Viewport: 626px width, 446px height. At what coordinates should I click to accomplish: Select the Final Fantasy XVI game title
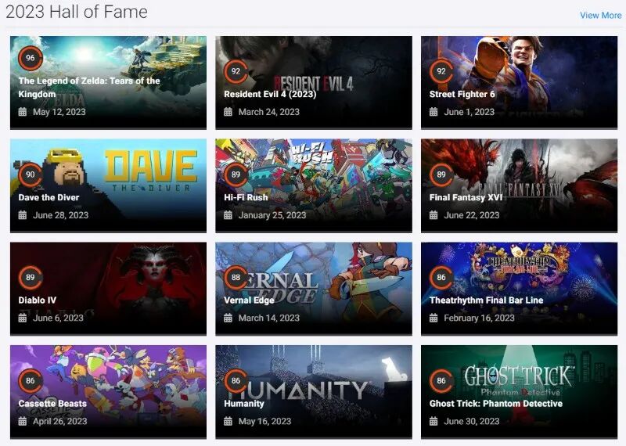tap(466, 197)
